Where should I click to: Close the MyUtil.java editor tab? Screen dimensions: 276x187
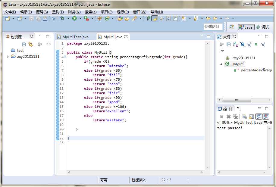pos(126,37)
